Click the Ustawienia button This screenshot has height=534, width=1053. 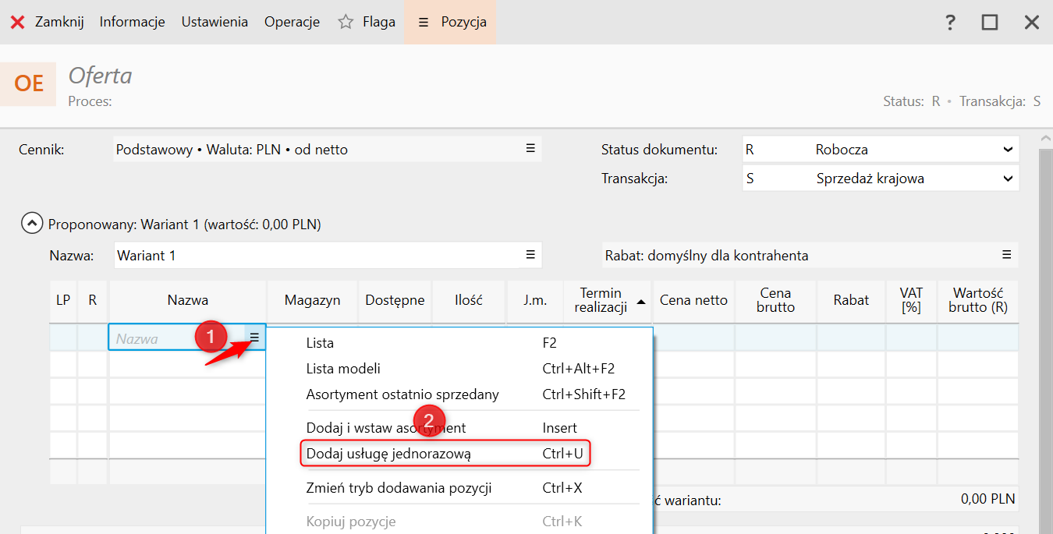[x=214, y=22]
